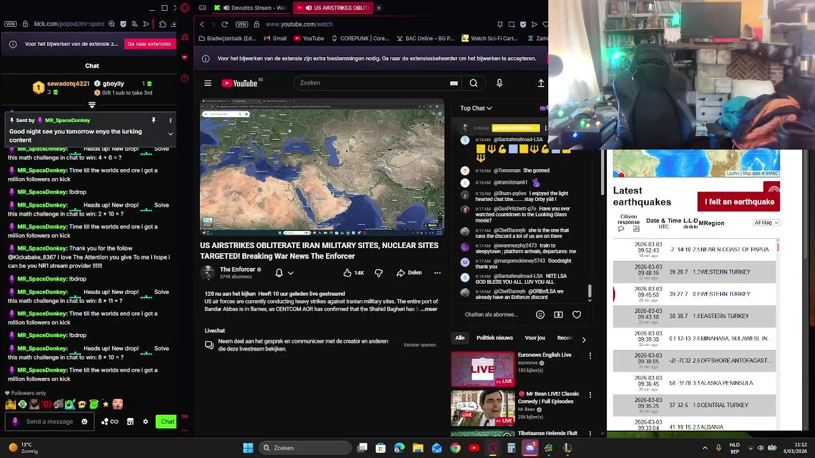Dislike the Enforcer video

coord(379,273)
